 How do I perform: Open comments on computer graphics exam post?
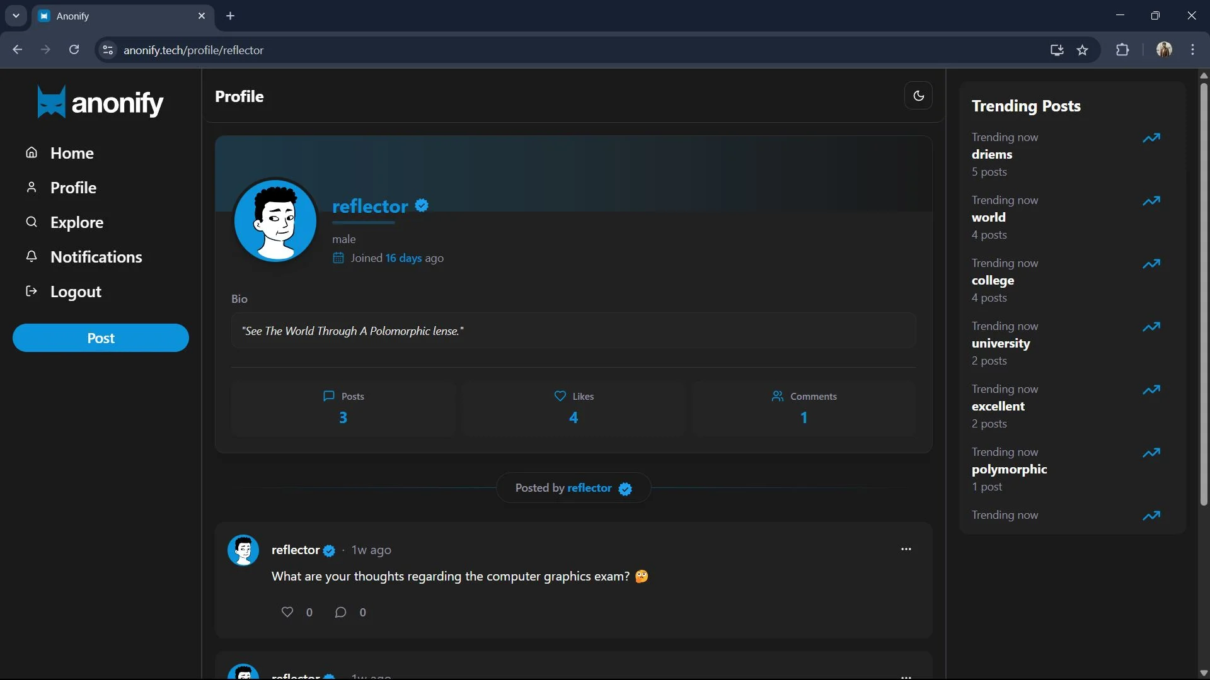(341, 612)
